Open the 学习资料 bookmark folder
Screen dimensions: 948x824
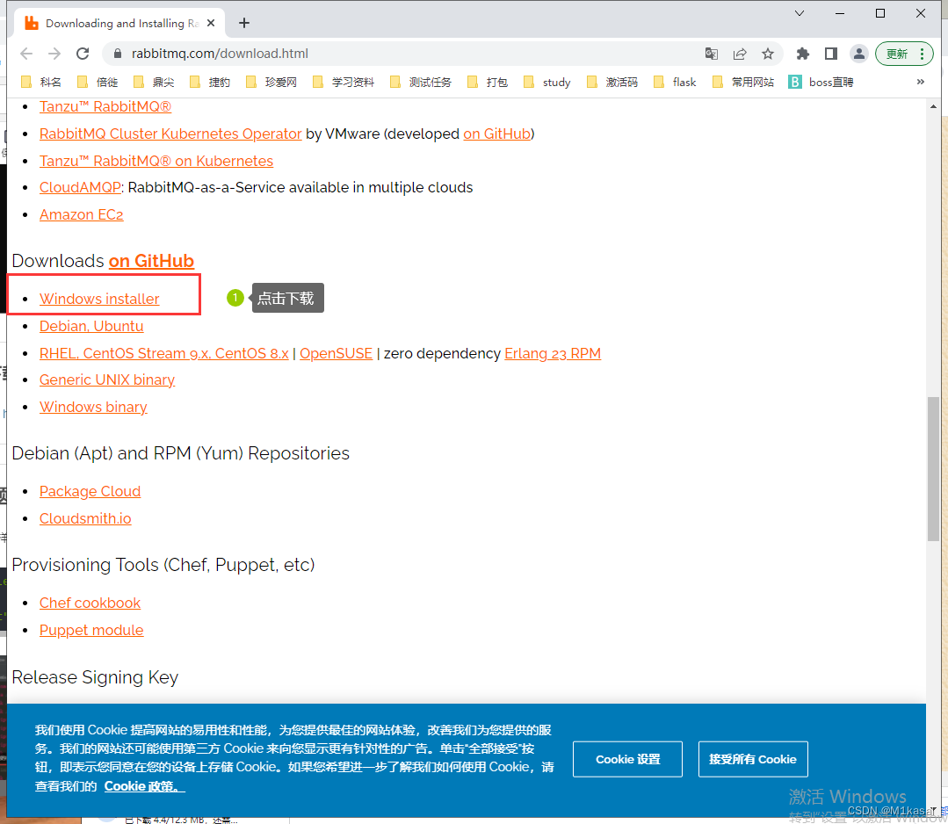coord(344,83)
